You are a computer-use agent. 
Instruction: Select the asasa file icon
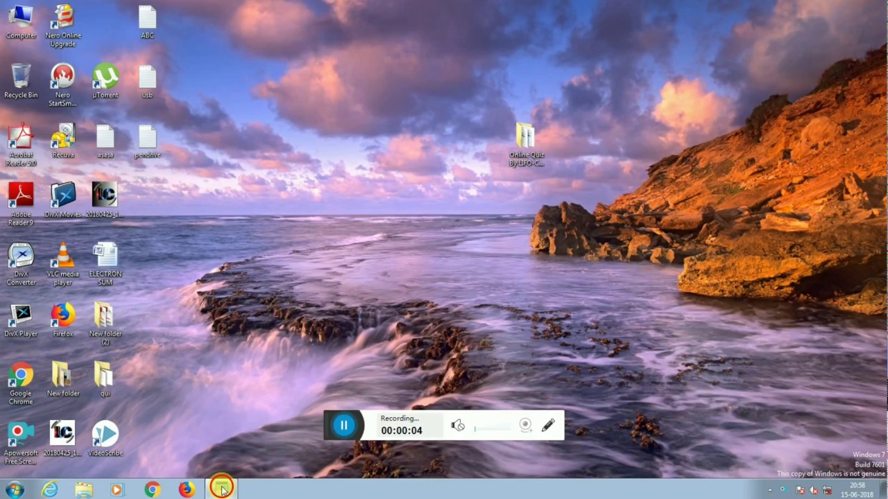(105, 141)
